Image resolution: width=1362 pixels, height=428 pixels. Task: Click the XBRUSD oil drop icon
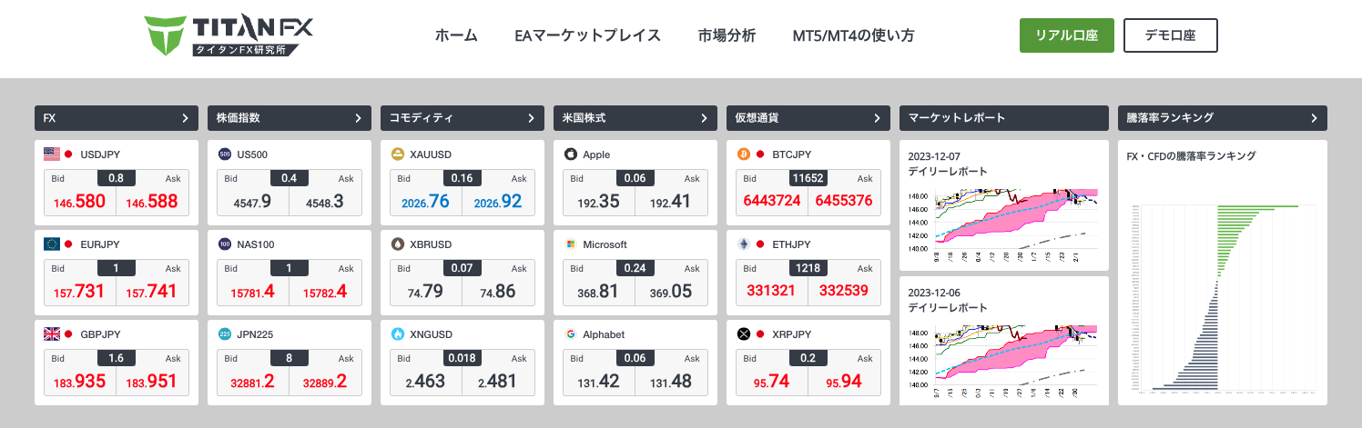coord(398,244)
